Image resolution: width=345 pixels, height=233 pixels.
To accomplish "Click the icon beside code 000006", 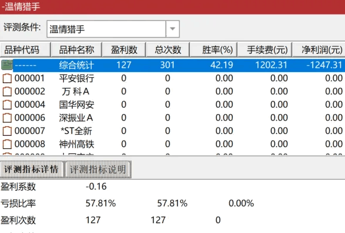I will pyautogui.click(x=7, y=118).
